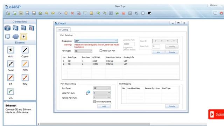Select table row with UDP port 60386
224x126 pixels.
121,64
